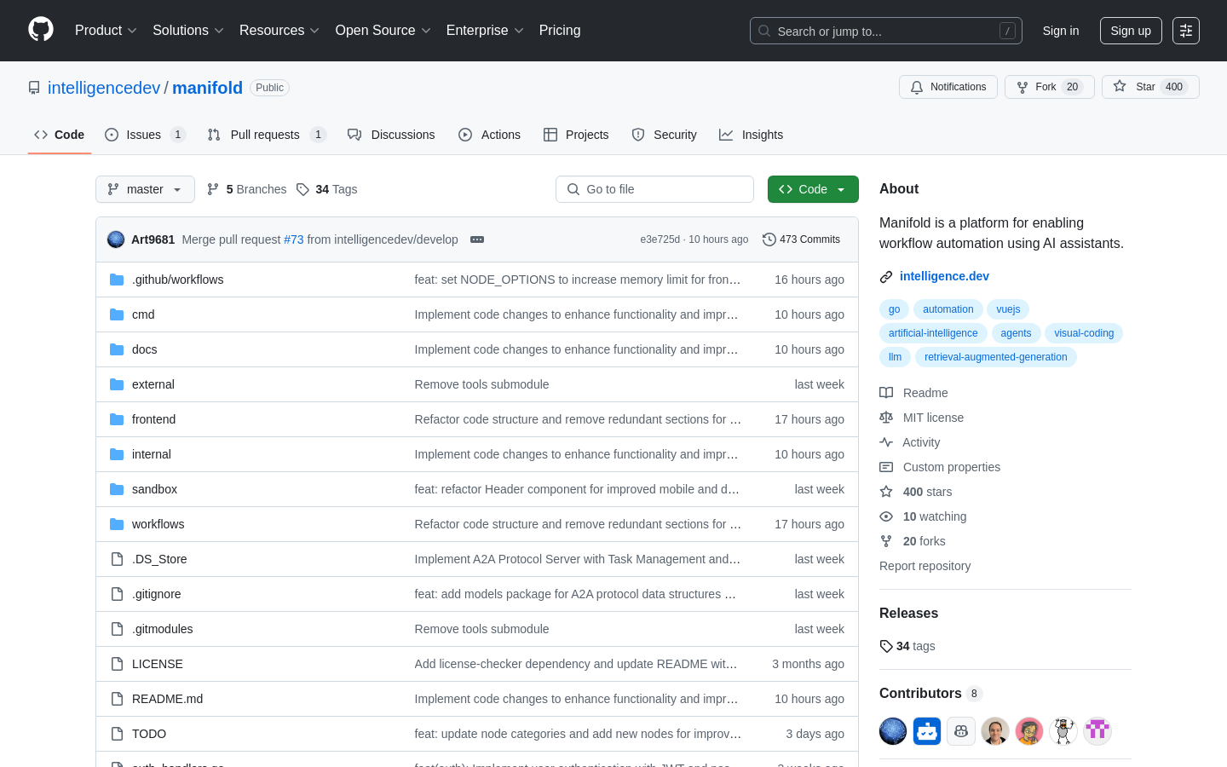This screenshot has height=767, width=1227.
Task: Switch to the Discussions tab
Action: click(x=391, y=135)
